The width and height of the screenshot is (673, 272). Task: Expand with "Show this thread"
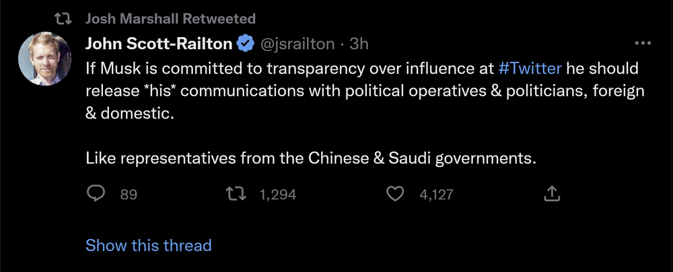[148, 245]
